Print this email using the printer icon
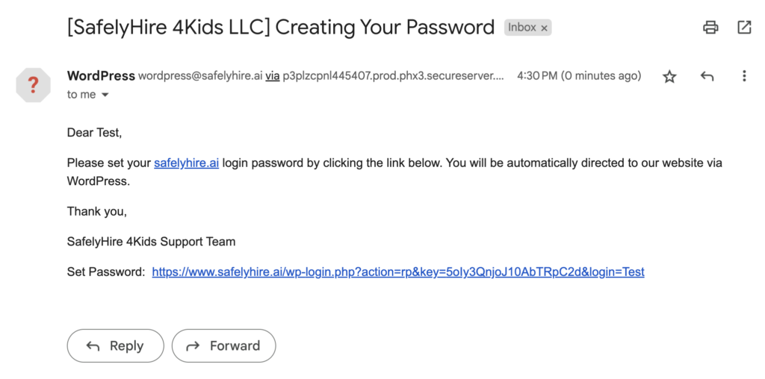Image resolution: width=765 pixels, height=379 pixels. [x=710, y=28]
